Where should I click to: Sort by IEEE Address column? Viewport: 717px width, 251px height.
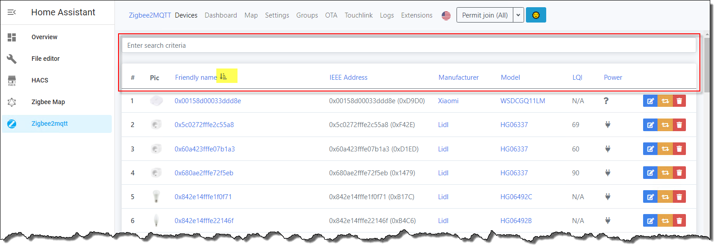[x=348, y=78]
